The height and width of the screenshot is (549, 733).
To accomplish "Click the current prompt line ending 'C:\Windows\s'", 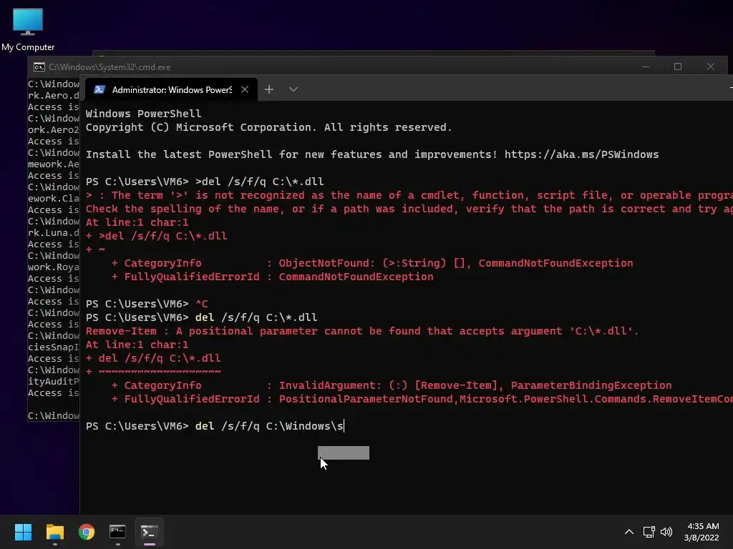I will pyautogui.click(x=215, y=426).
